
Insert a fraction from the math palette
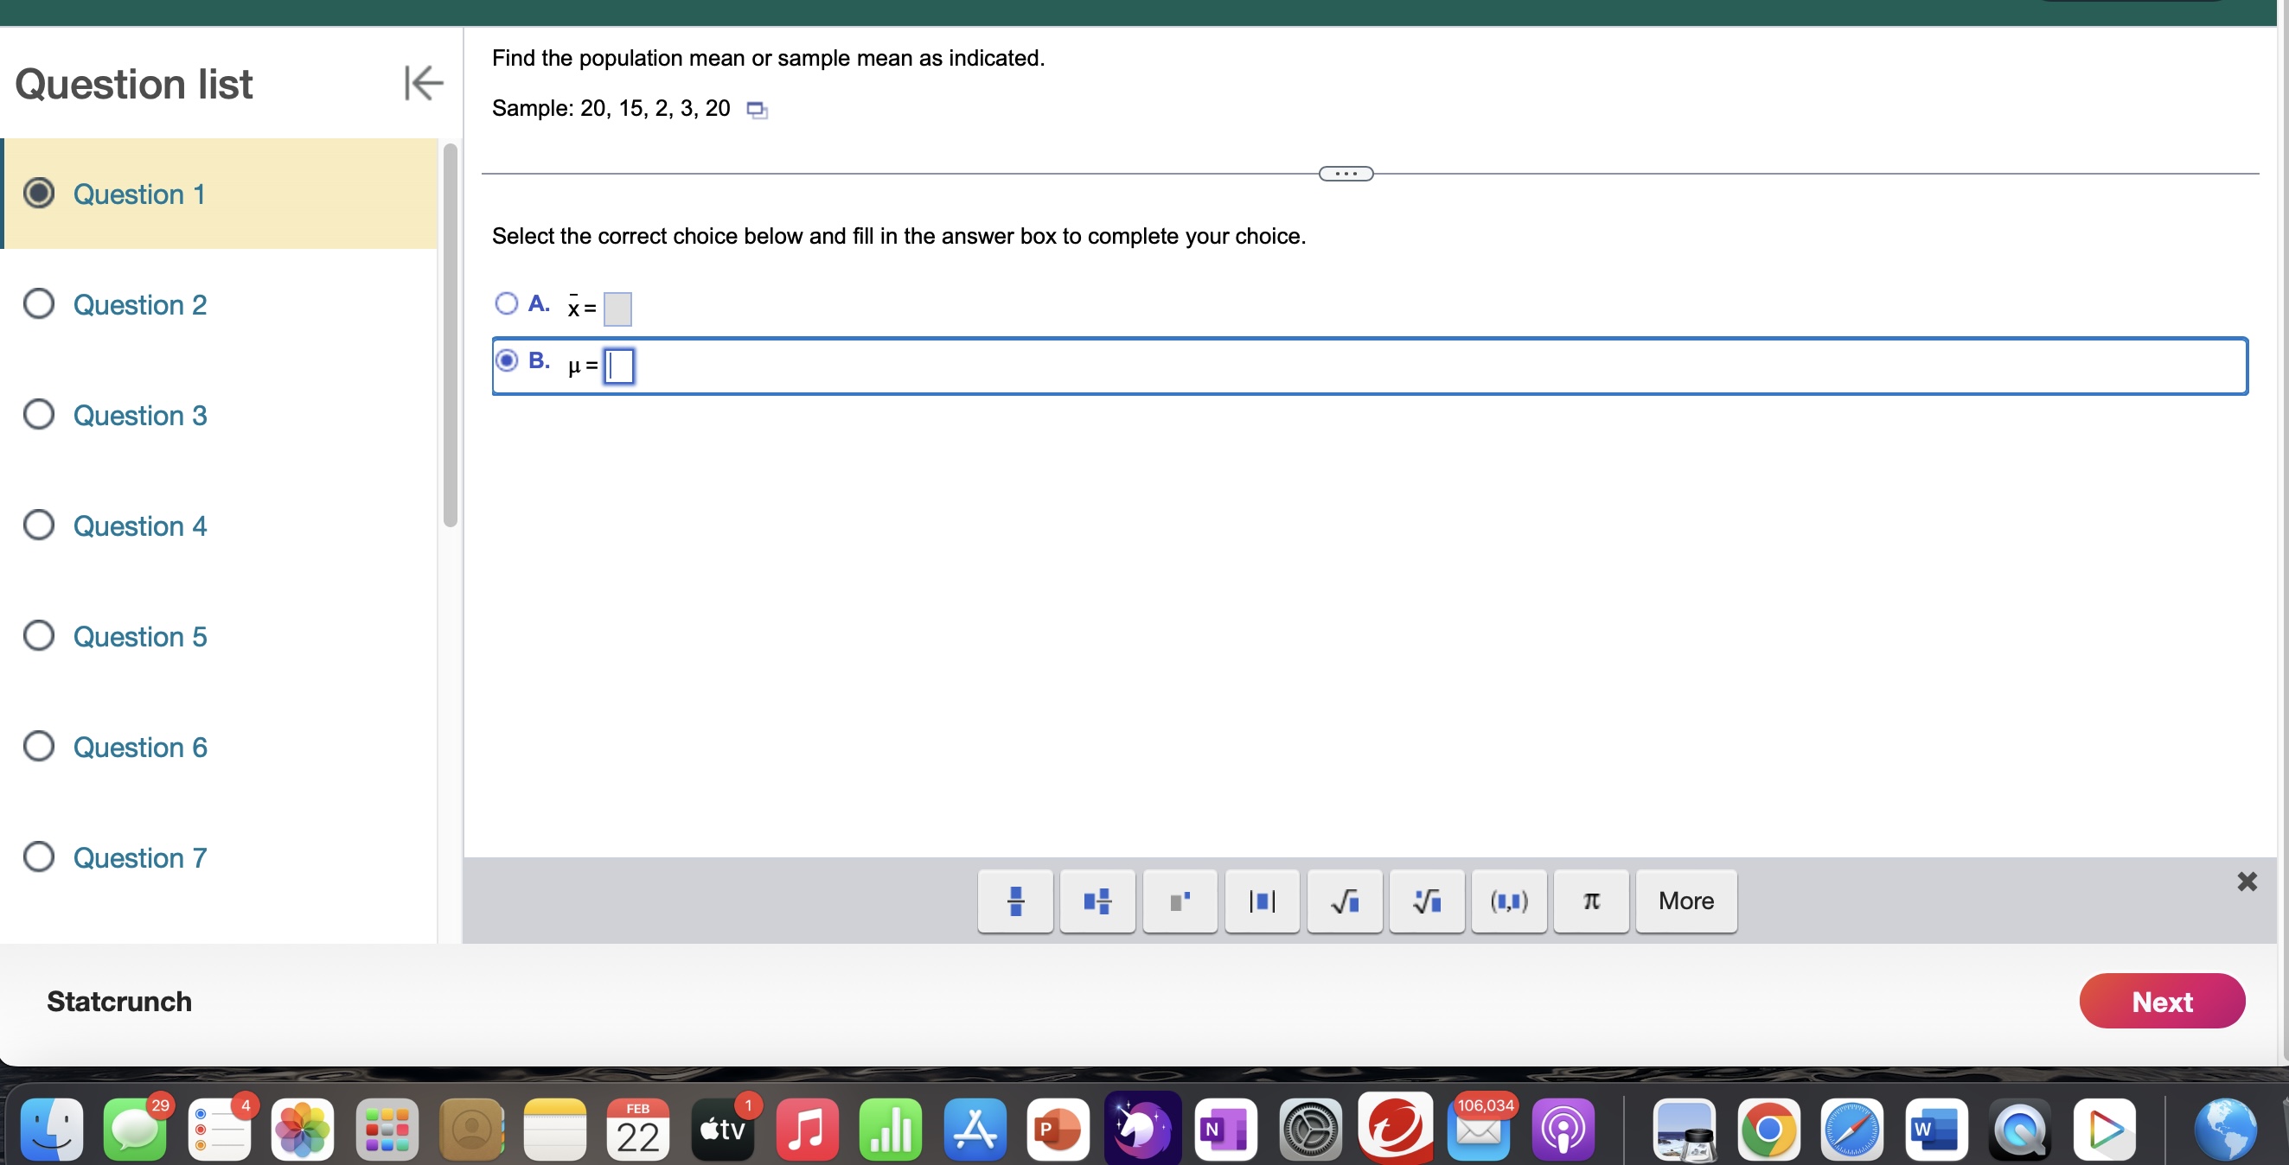click(1014, 901)
